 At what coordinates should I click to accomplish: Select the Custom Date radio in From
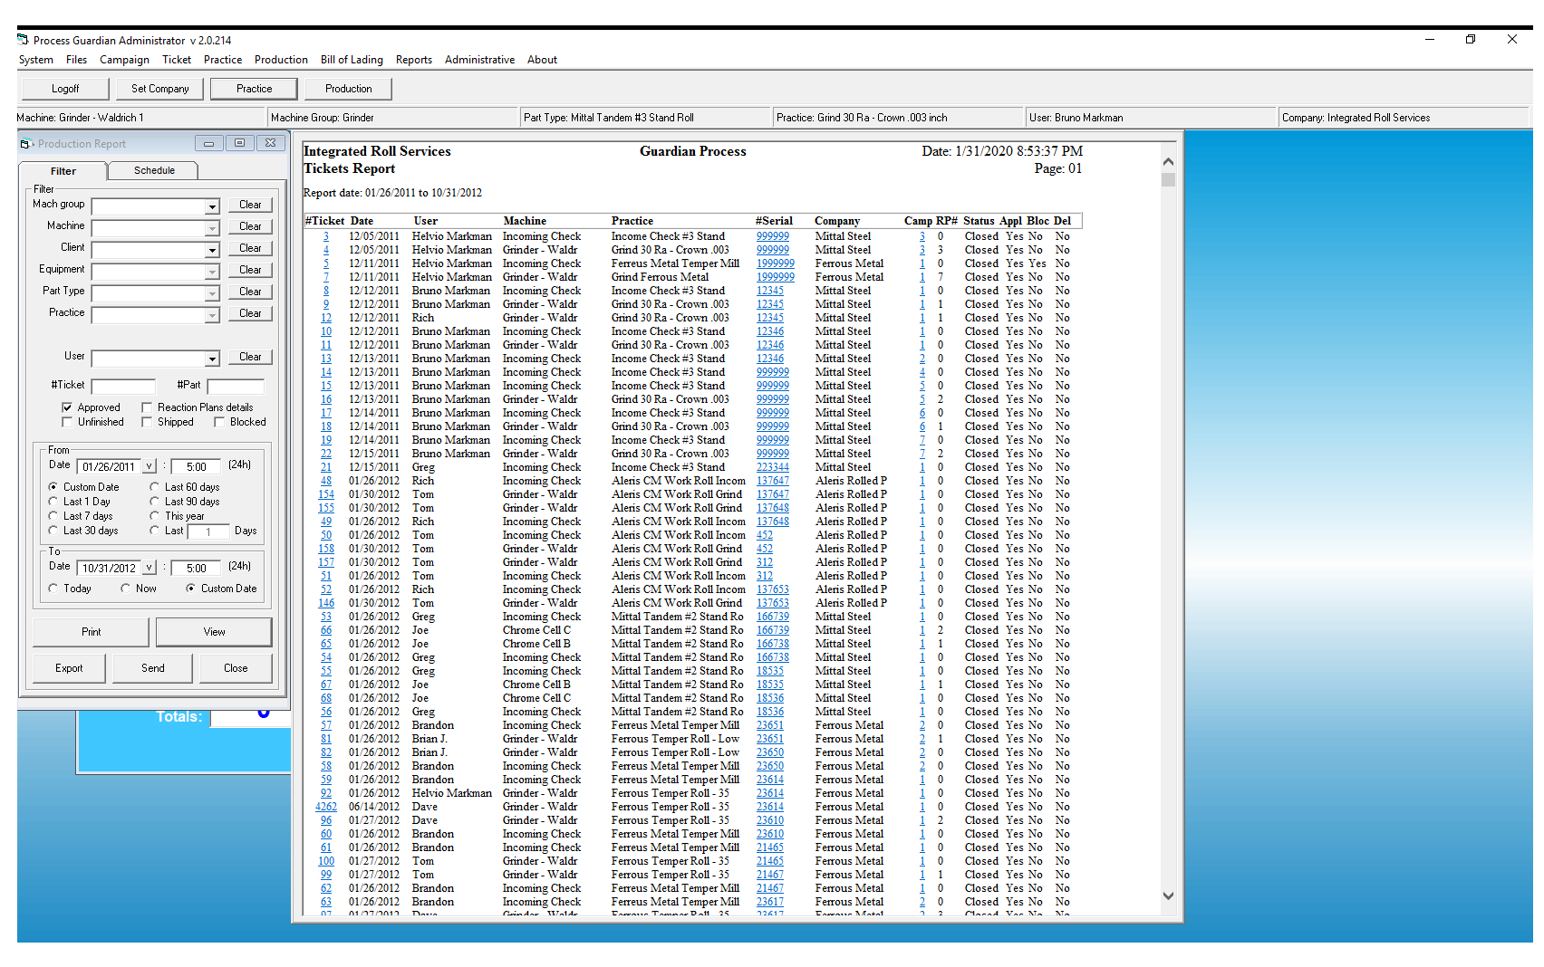click(x=53, y=487)
